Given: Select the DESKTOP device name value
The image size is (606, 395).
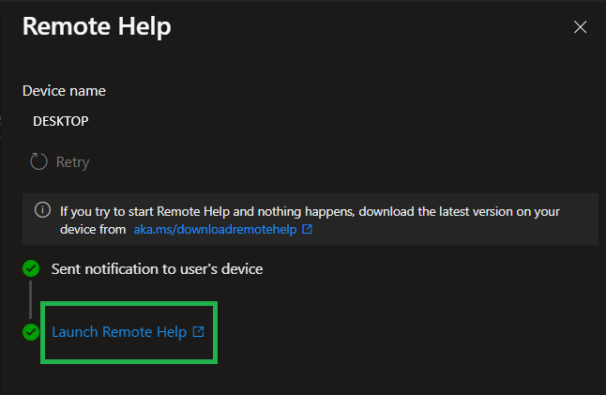Looking at the screenshot, I should point(61,121).
